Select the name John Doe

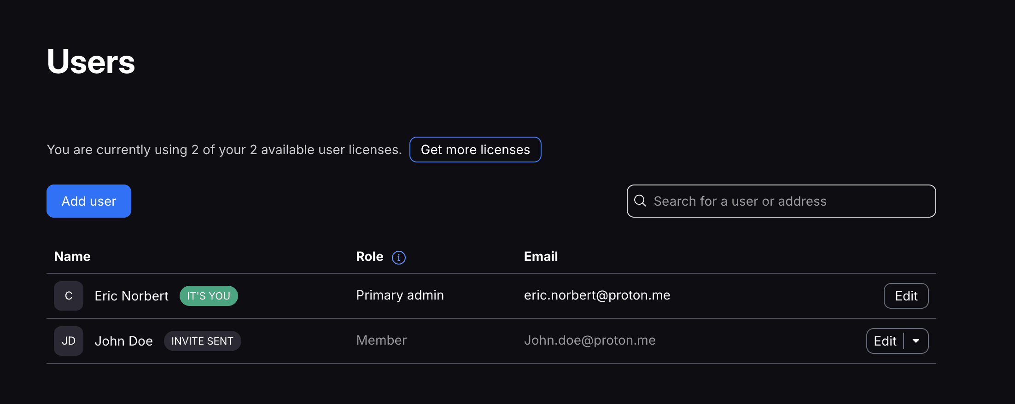124,341
